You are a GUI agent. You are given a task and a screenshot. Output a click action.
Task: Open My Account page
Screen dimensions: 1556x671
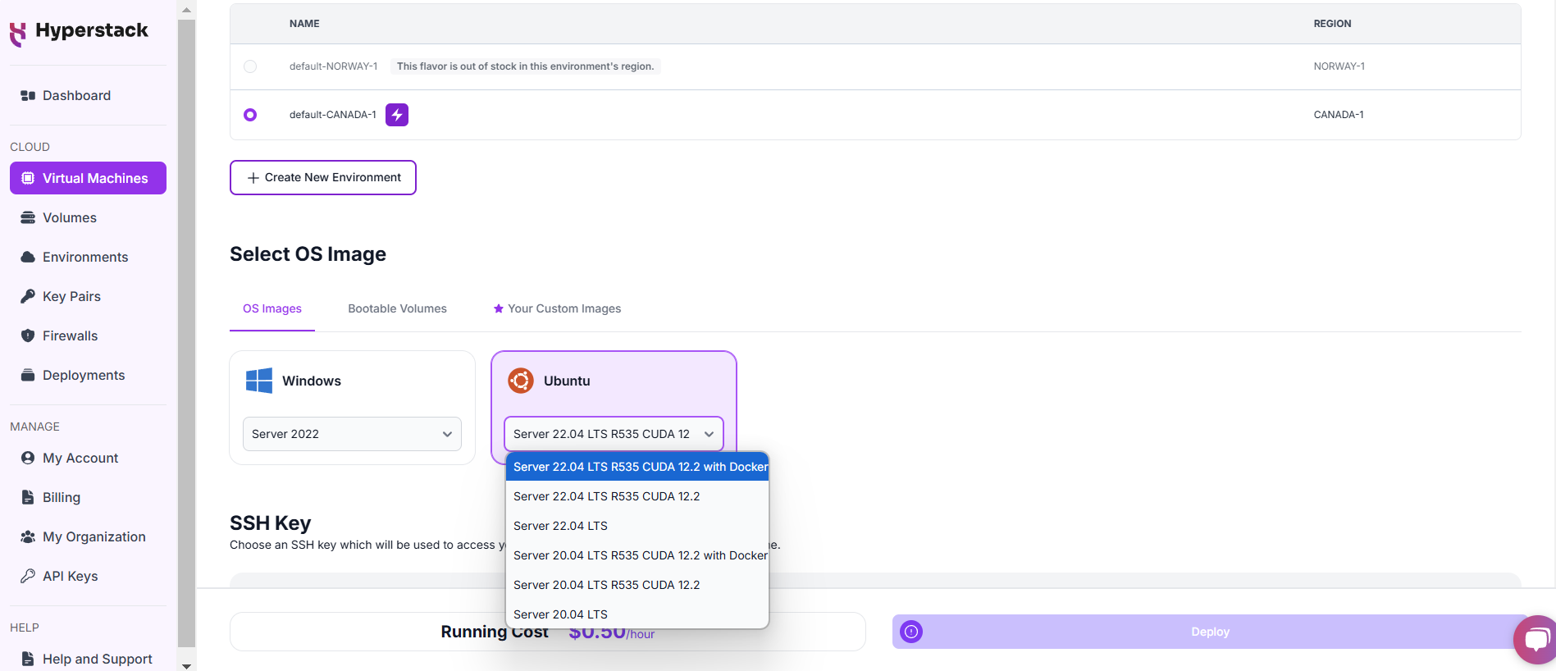click(x=88, y=458)
